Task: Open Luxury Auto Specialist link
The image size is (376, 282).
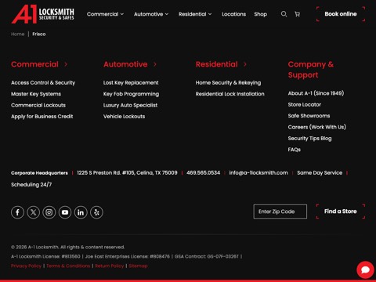Action: (130, 105)
